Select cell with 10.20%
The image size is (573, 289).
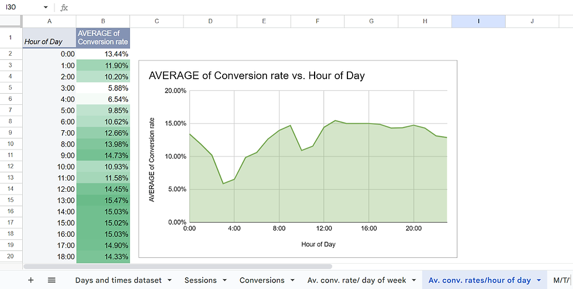[103, 77]
